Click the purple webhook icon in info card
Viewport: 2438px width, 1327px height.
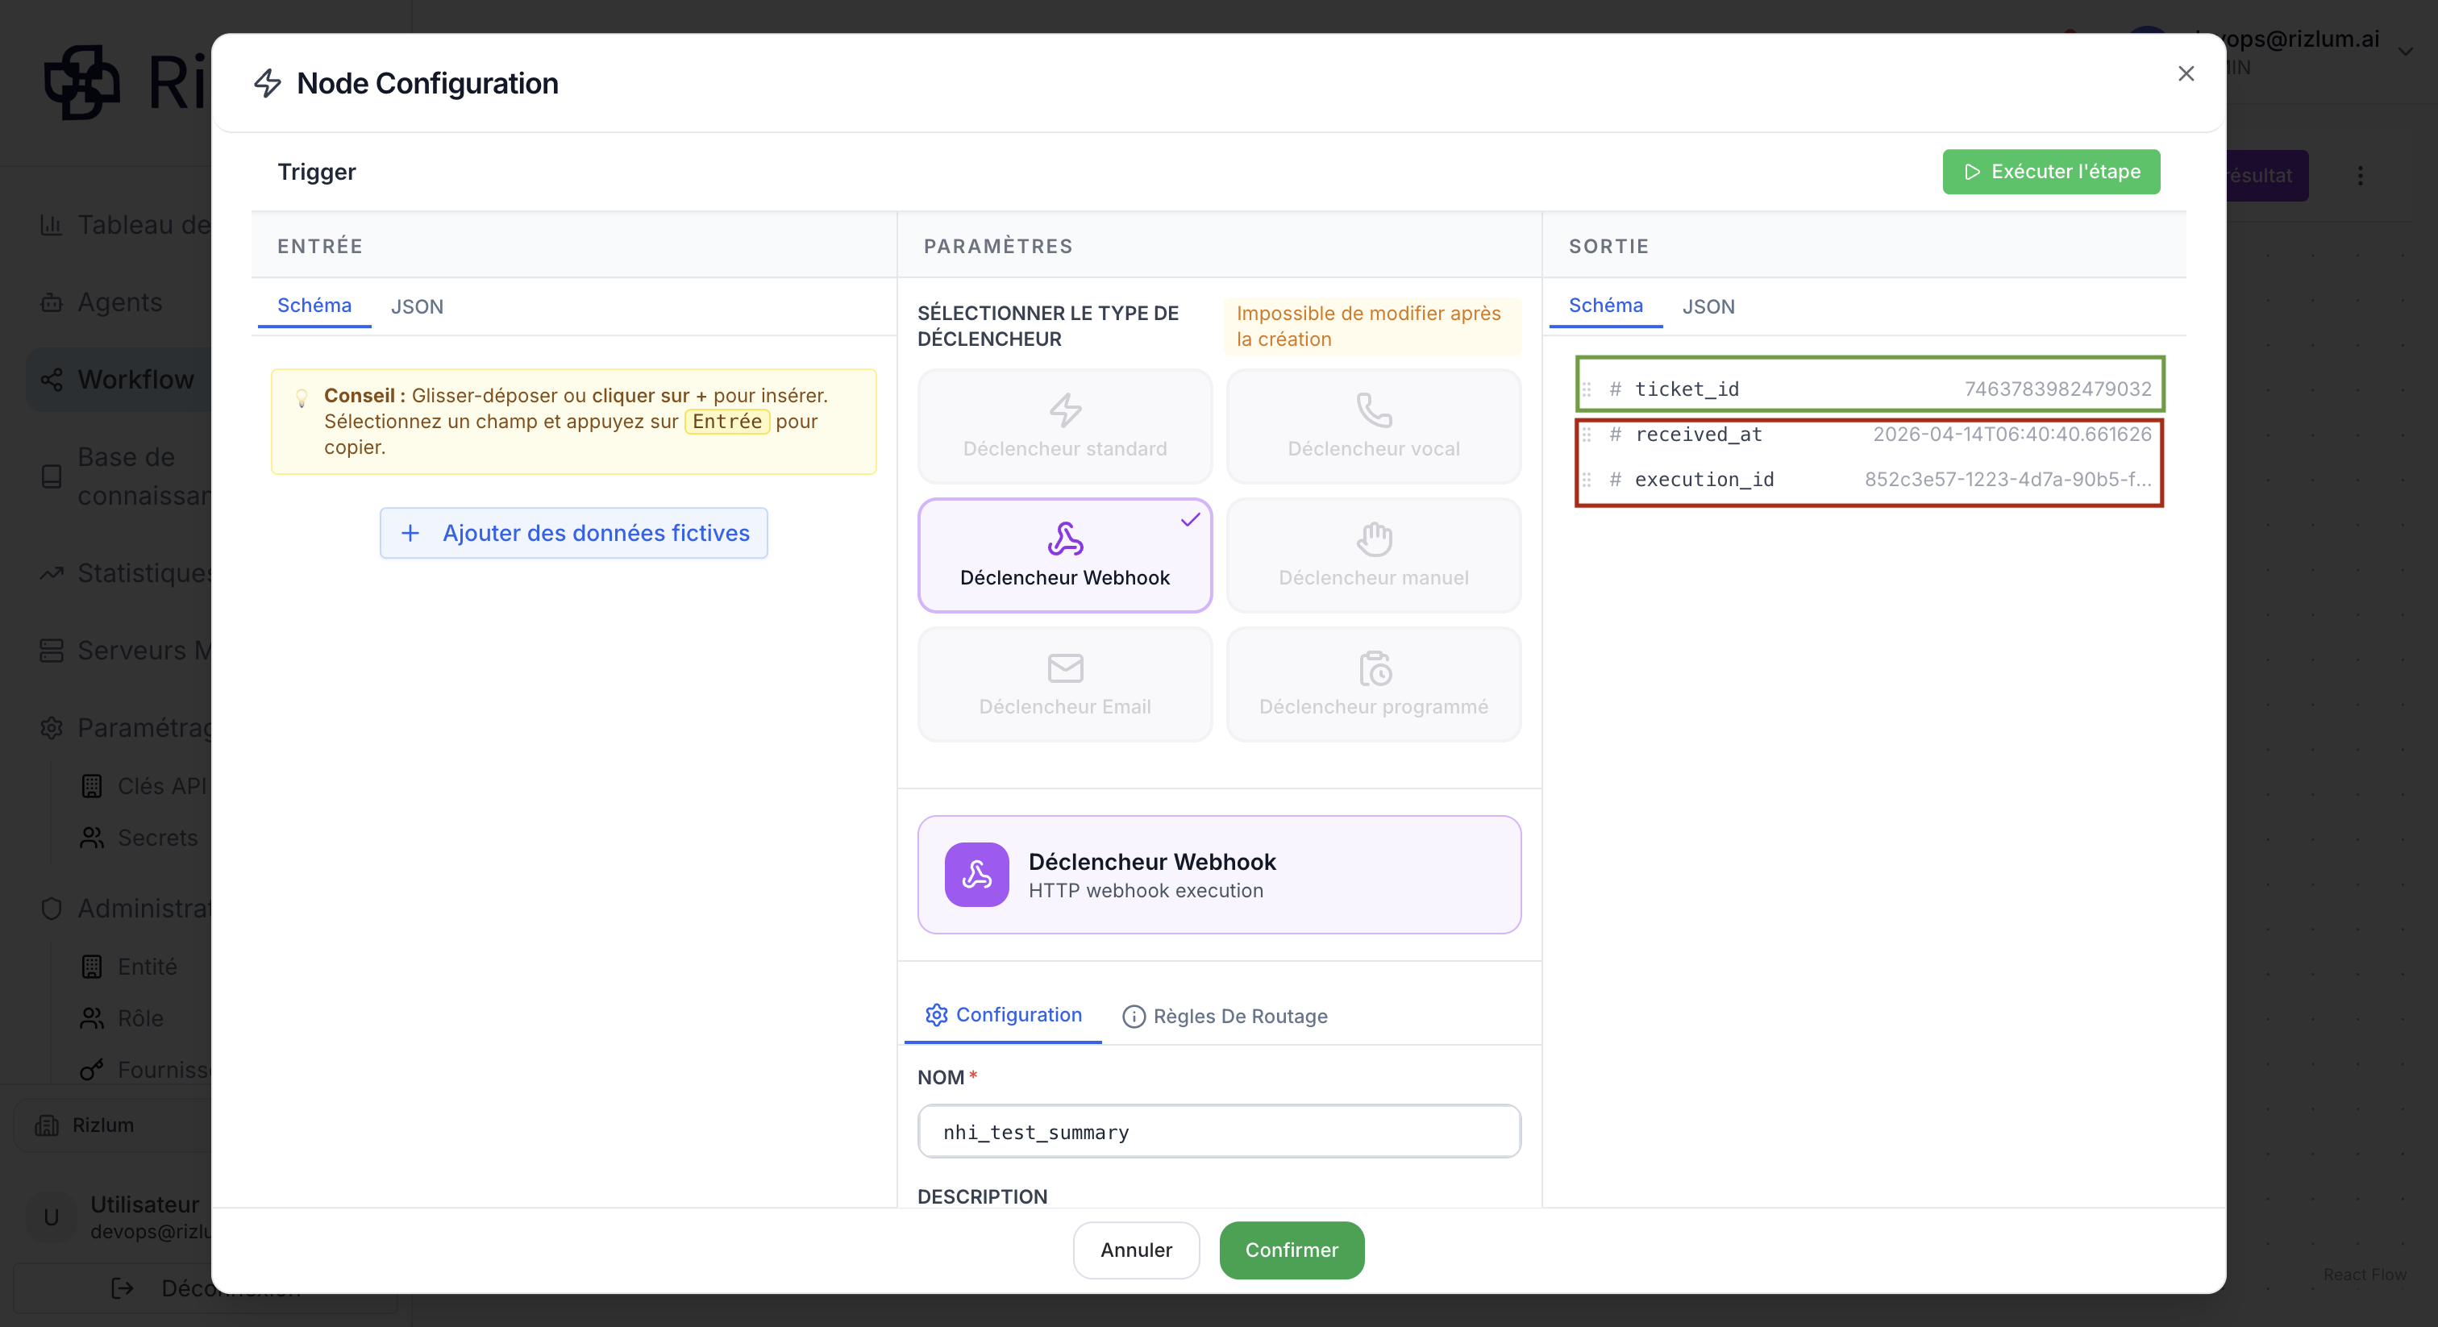pyautogui.click(x=976, y=875)
